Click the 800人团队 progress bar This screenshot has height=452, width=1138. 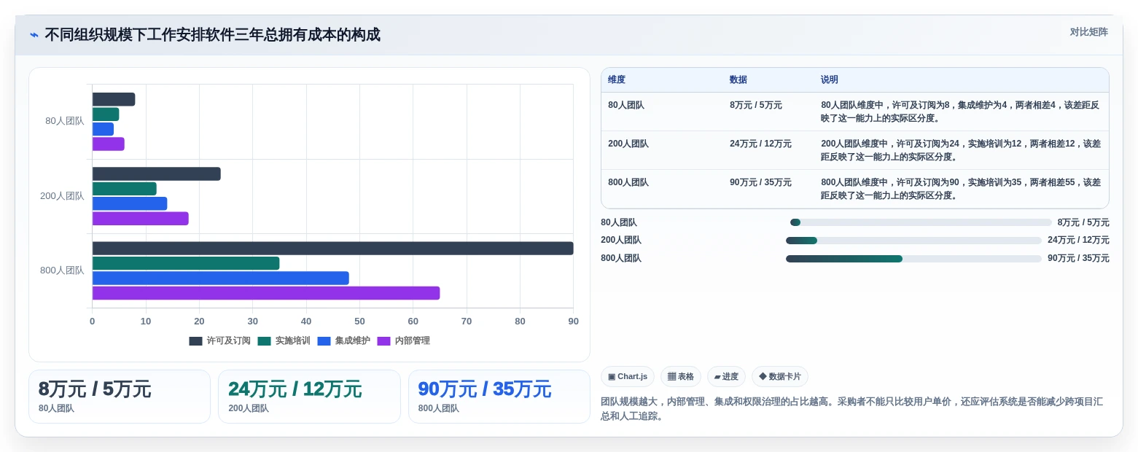913,259
